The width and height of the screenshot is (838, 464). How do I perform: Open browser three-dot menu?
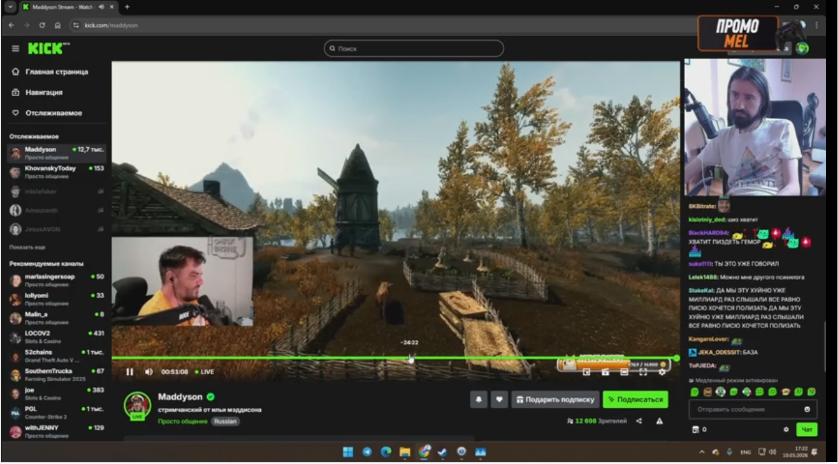(x=816, y=25)
